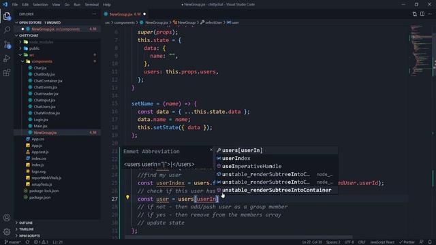Viewport: 436px width, 245px height.
Task: Open the Selection menu
Action: coord(40,5)
